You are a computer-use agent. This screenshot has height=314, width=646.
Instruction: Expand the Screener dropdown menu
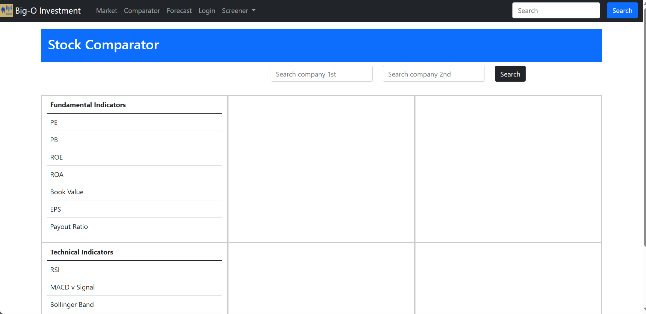238,11
